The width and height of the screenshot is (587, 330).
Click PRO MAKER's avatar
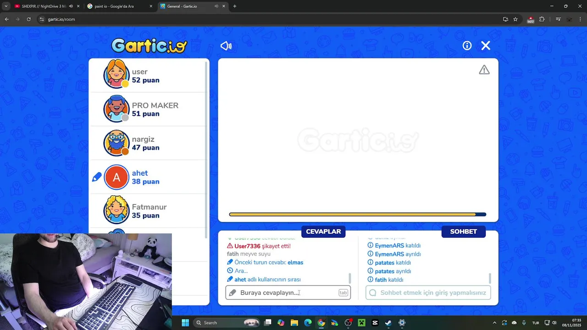coord(116,109)
